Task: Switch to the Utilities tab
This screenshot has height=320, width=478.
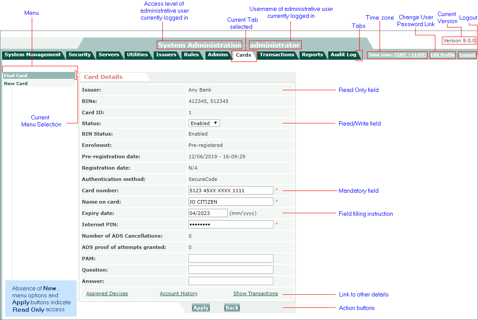Action: click(x=138, y=55)
